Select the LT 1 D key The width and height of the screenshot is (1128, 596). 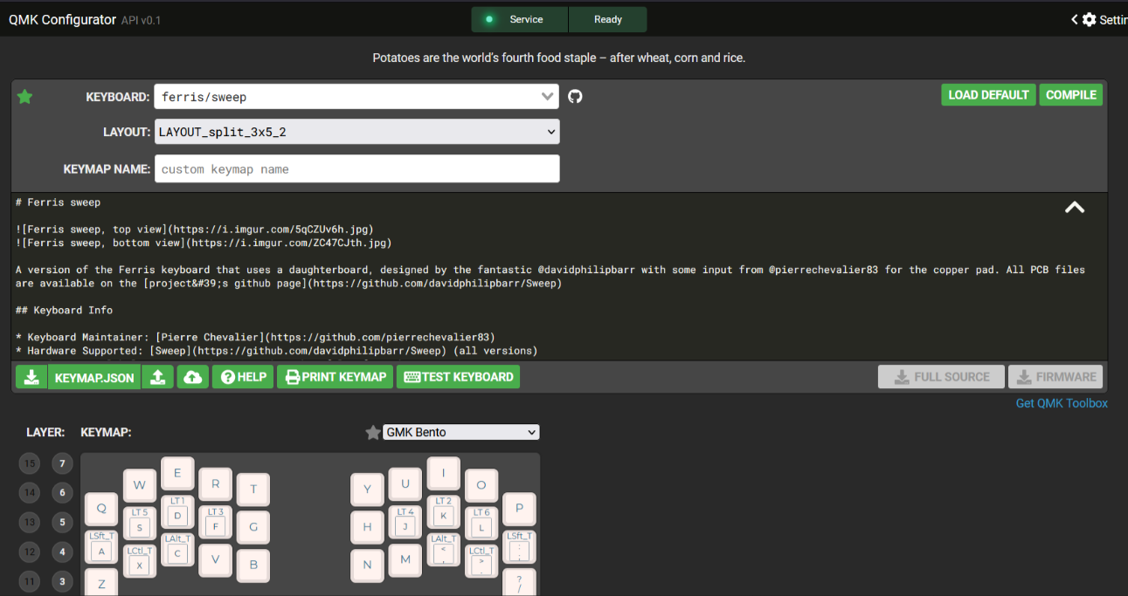tap(177, 512)
